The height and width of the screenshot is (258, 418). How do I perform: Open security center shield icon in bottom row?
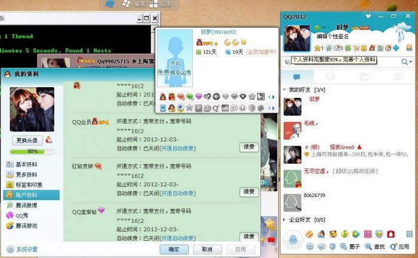[332, 246]
